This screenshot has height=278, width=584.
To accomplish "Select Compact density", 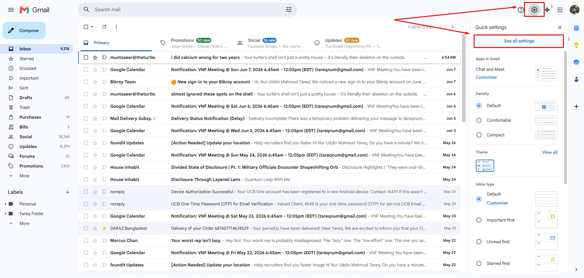I will [479, 135].
